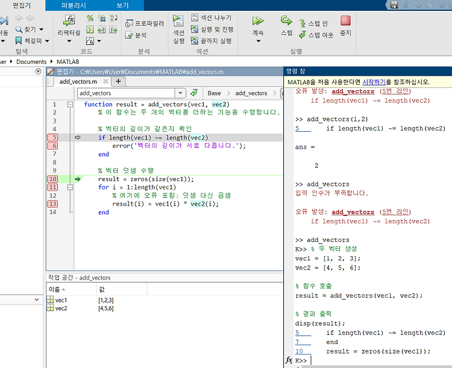
Task: Click MATLAB in the folder path
Action: click(67, 61)
